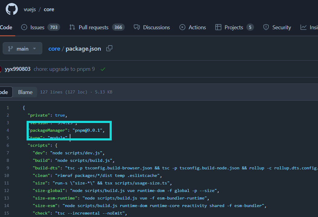Select line number 1
This screenshot has height=217, width=318.
point(8,108)
